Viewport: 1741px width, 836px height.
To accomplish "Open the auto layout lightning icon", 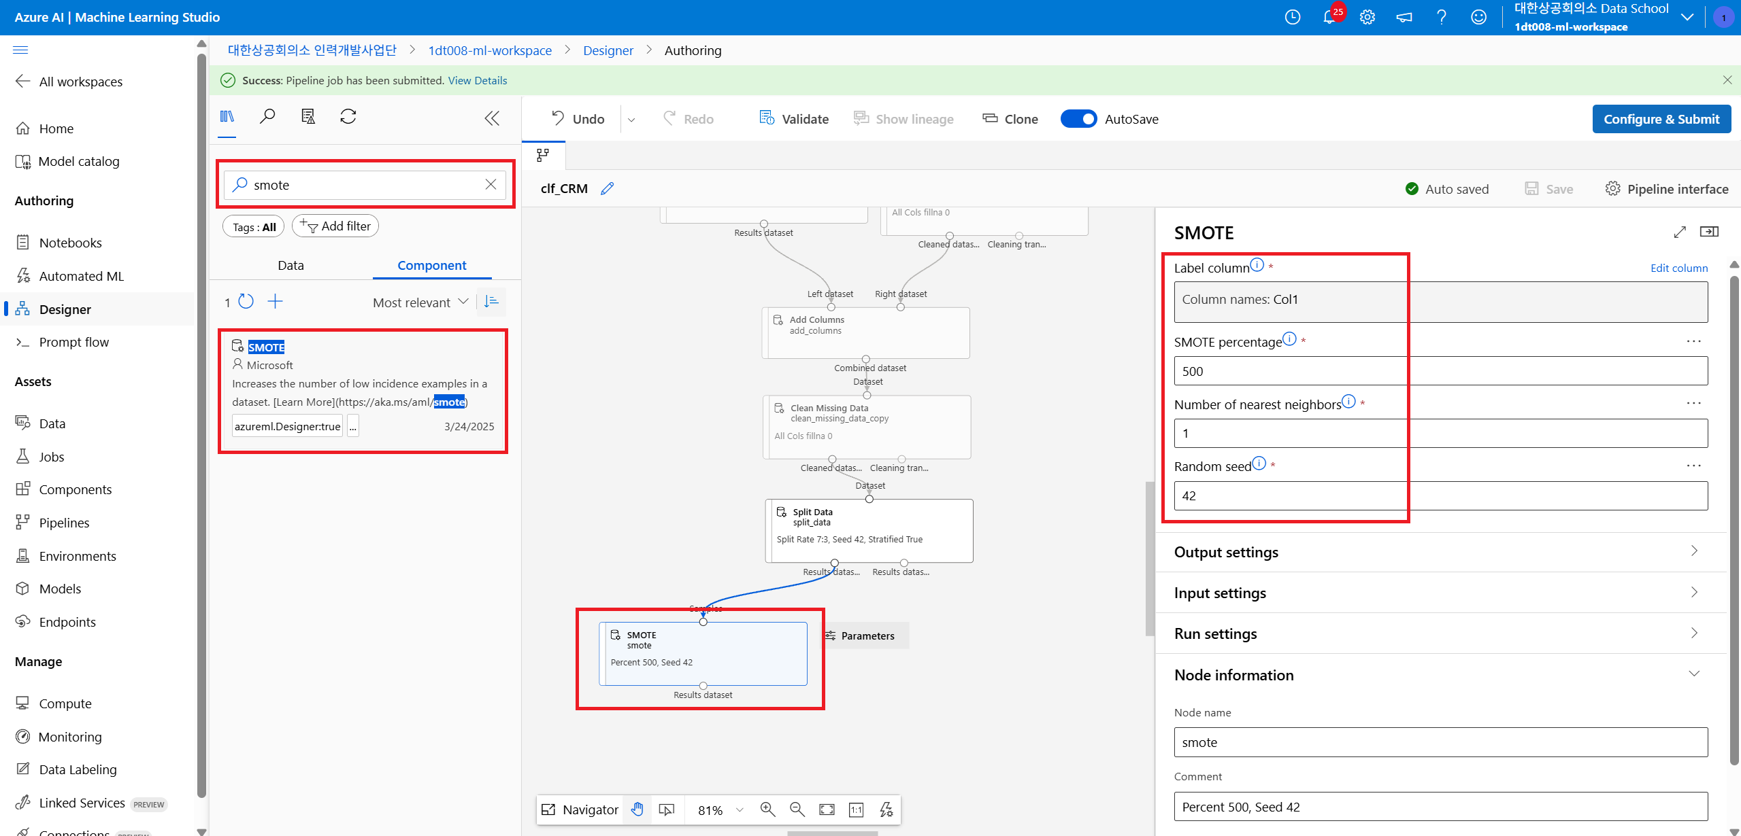I will pyautogui.click(x=886, y=809).
